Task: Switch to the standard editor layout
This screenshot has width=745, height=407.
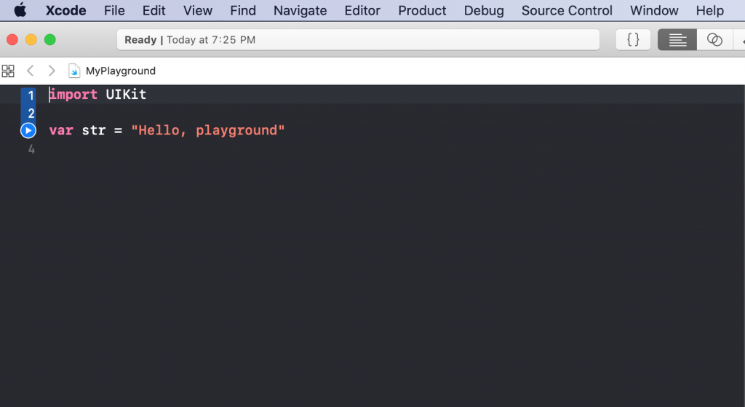Action: click(x=677, y=40)
